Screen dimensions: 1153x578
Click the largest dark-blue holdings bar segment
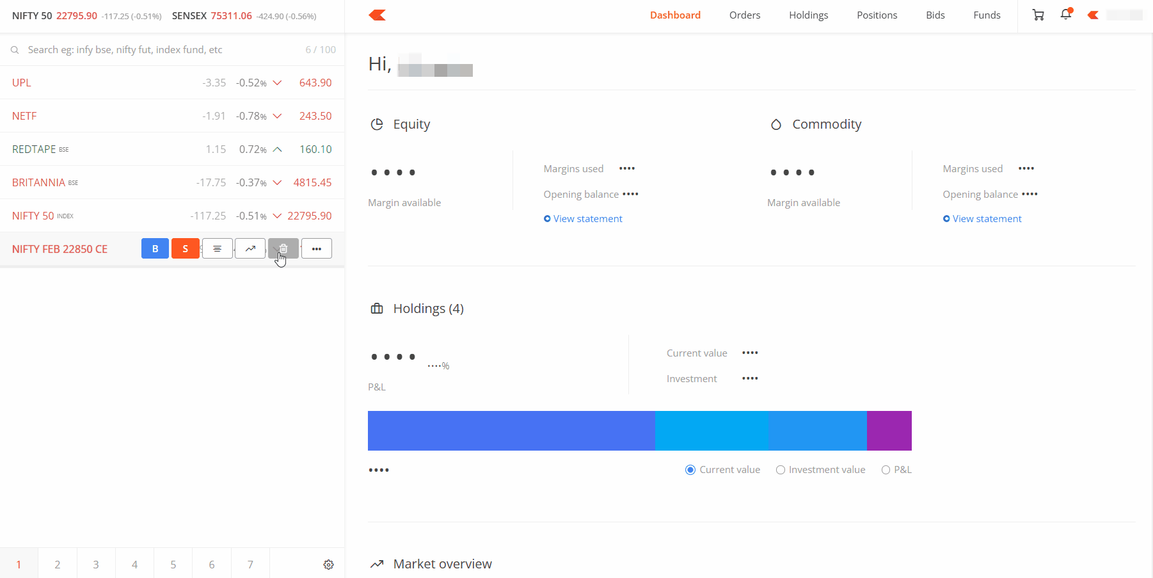(x=511, y=431)
